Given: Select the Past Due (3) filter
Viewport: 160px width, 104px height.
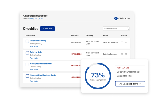Looking at the screenshot, I should (123, 68).
